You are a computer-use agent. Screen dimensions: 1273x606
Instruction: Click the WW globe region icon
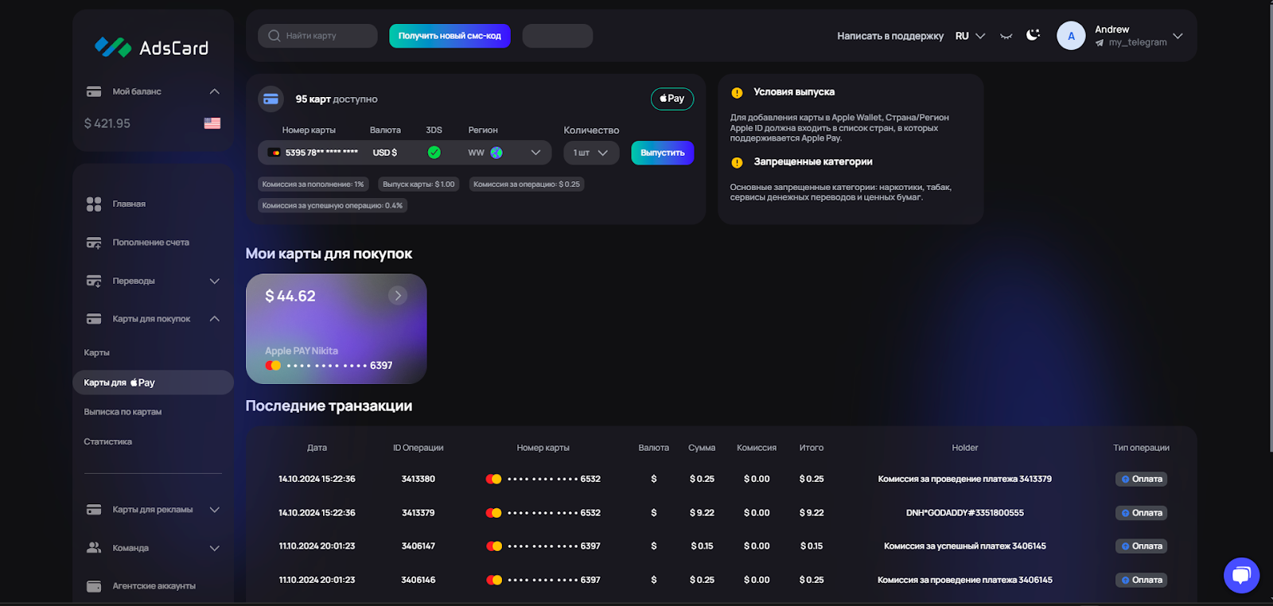496,153
